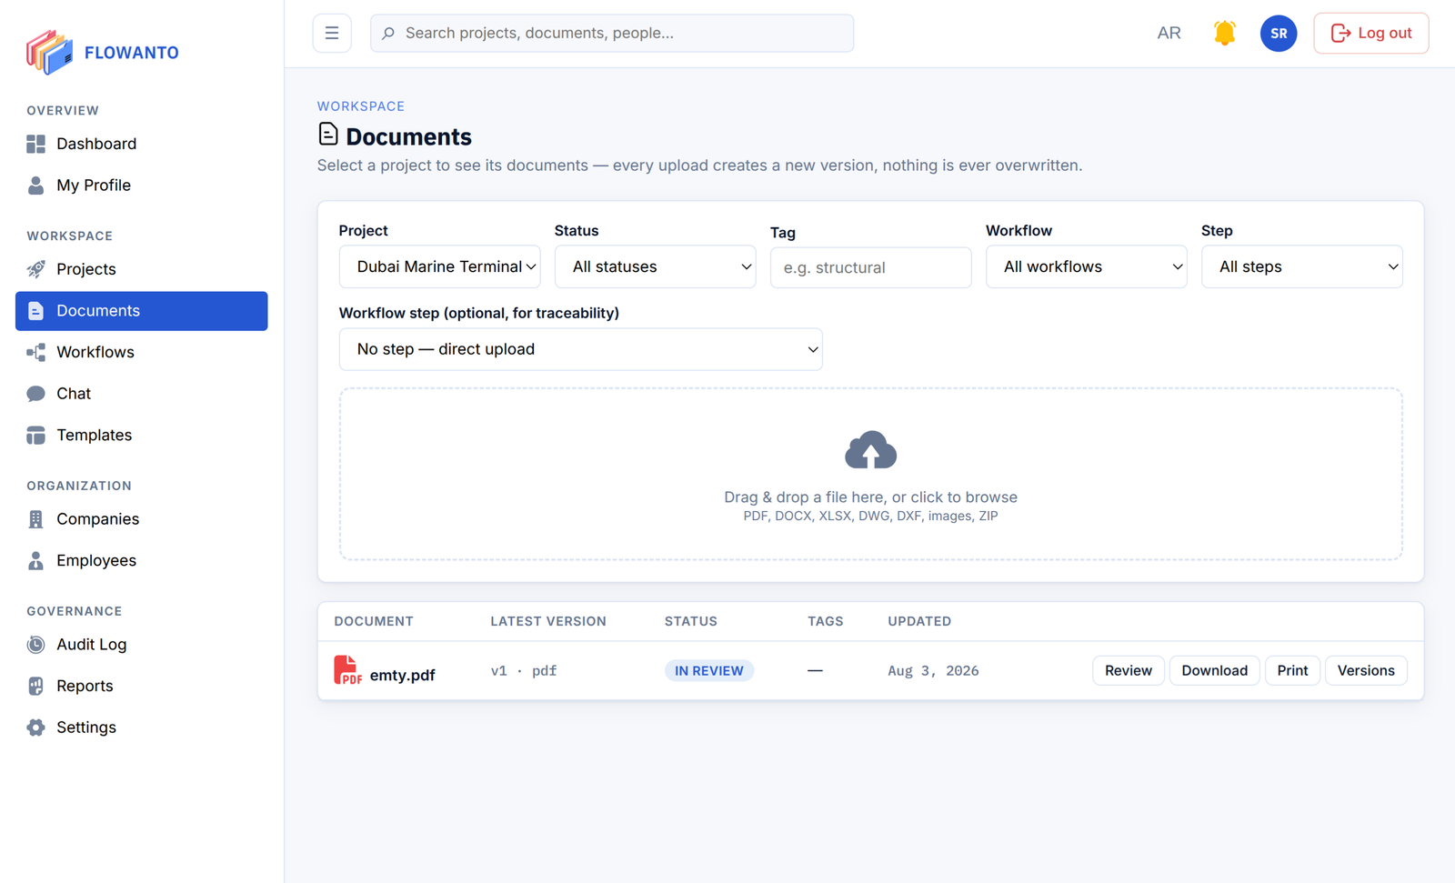Click the WORKSPACE breadcrumb label

(x=361, y=106)
